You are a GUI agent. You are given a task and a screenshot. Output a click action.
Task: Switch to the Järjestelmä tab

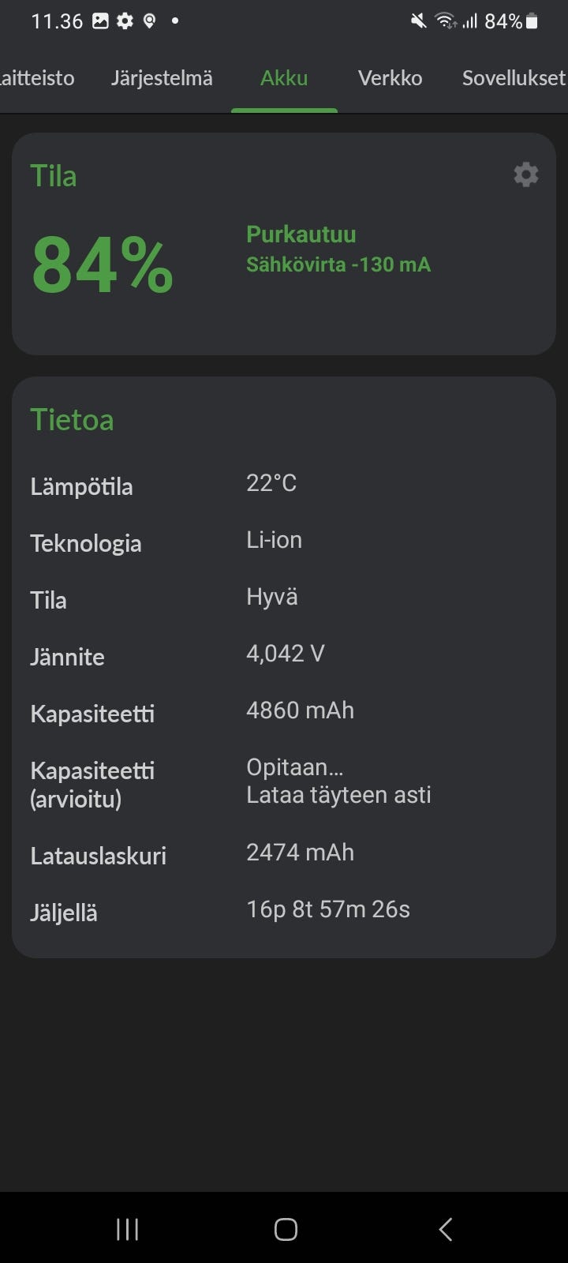coord(162,78)
